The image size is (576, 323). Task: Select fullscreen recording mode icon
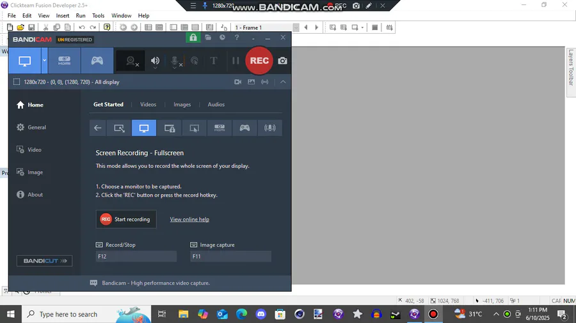144,128
